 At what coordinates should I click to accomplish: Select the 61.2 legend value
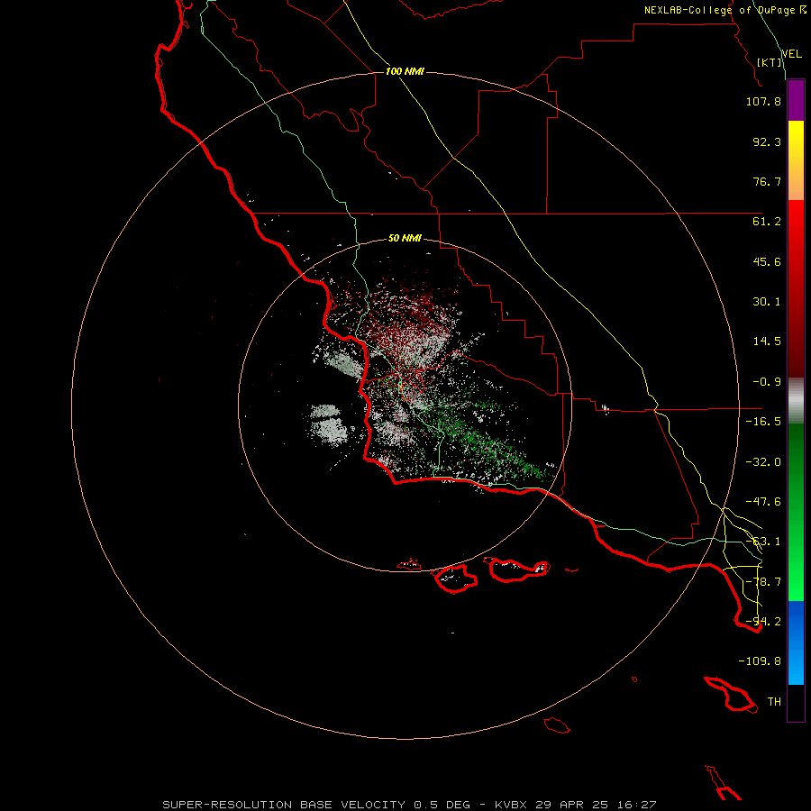coord(767,222)
